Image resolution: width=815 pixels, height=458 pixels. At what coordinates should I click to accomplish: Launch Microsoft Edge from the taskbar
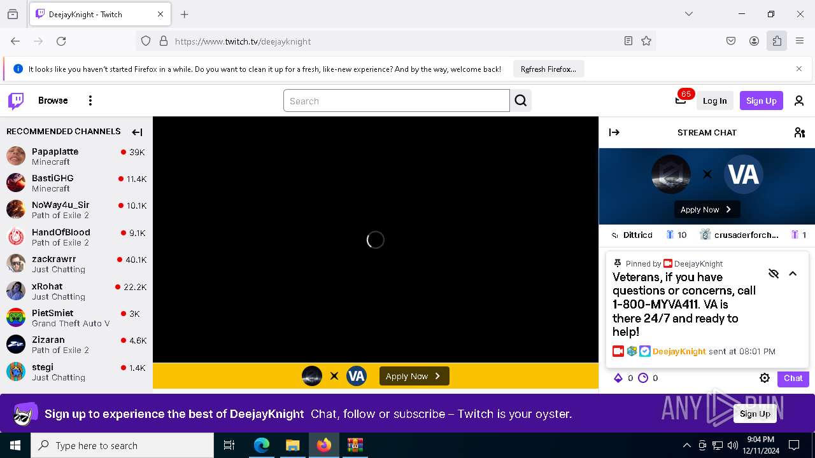coord(262,445)
